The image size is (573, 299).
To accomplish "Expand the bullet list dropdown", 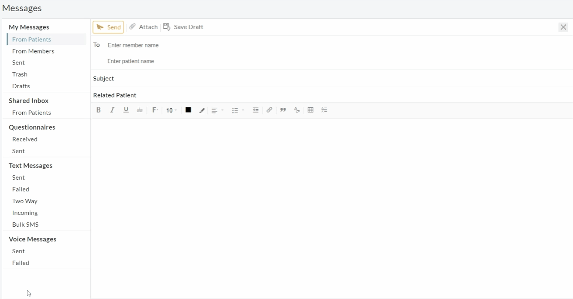I will (x=238, y=110).
